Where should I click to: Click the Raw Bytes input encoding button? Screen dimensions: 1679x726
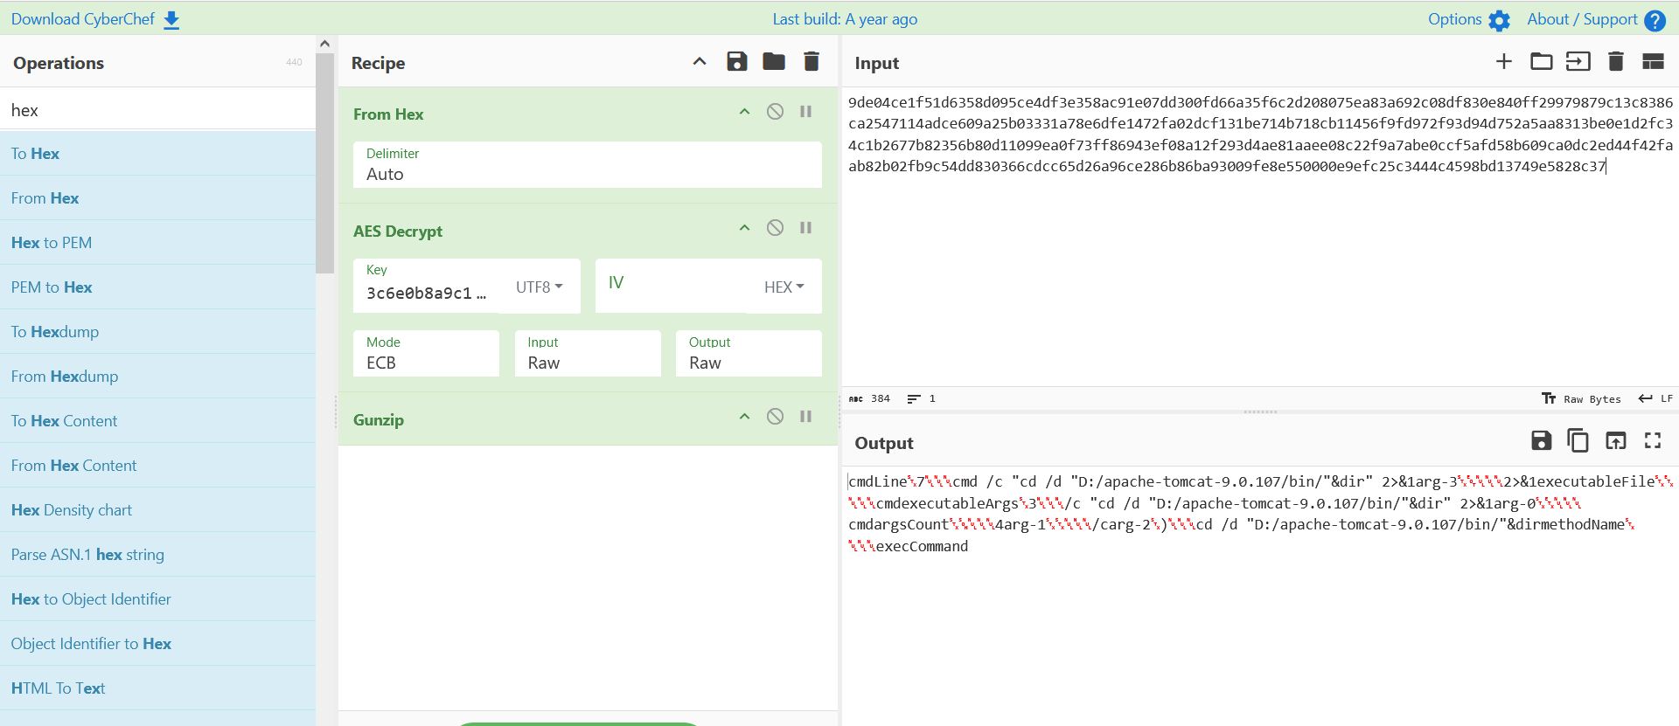click(1582, 399)
